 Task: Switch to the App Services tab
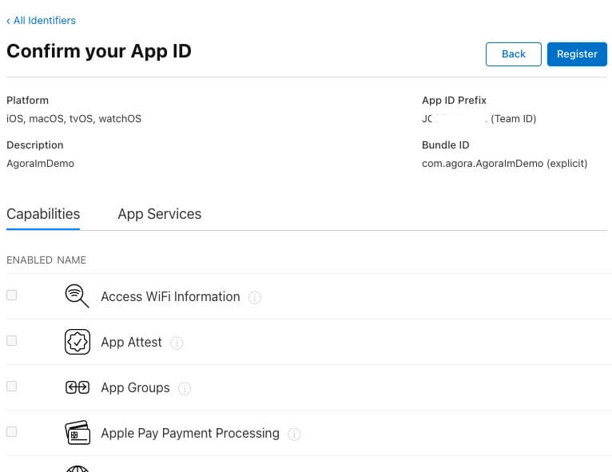tap(159, 214)
